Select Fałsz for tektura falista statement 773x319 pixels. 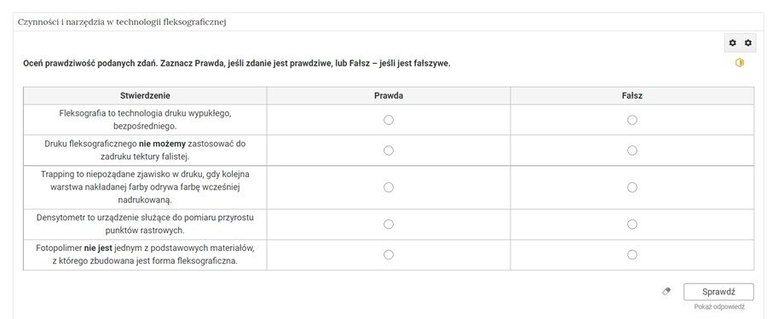point(632,151)
